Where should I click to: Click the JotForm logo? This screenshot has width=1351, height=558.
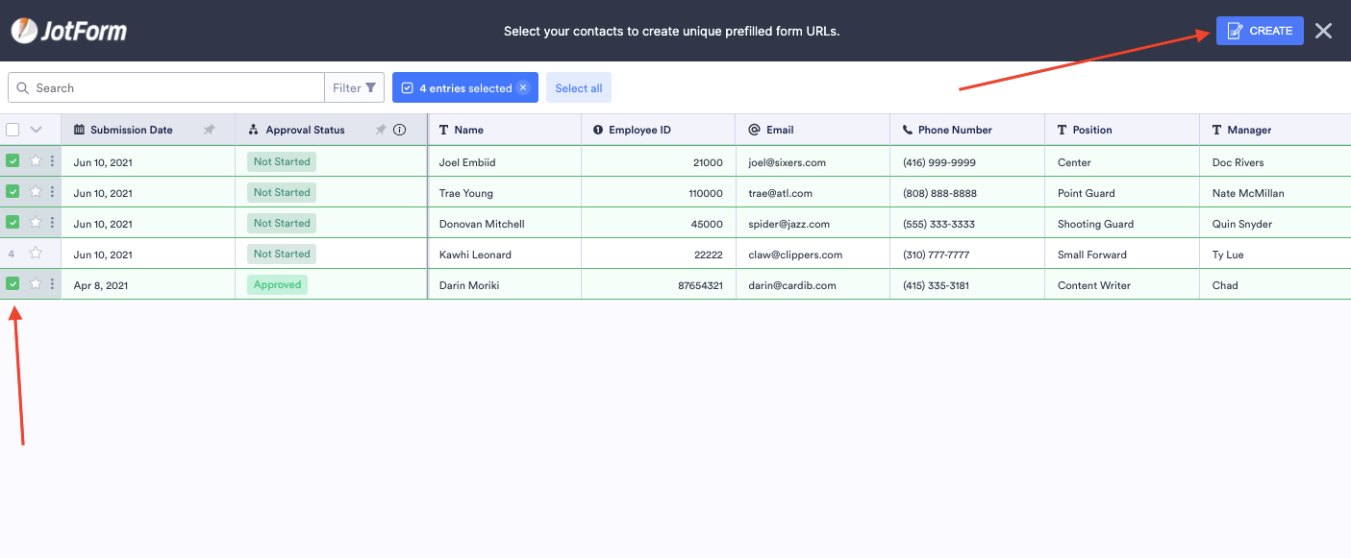(69, 31)
